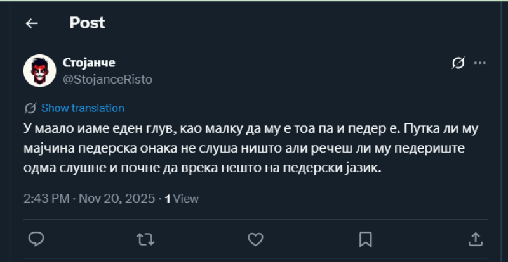Bookmark this post
The image size is (508, 262).
[365, 239]
